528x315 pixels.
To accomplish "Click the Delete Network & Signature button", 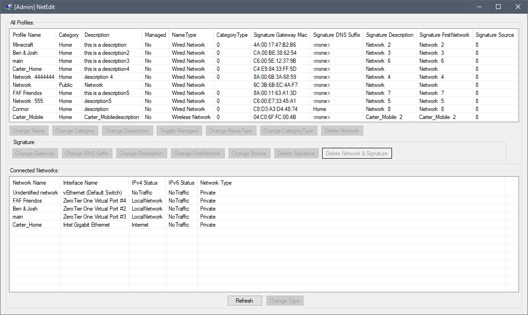I will pyautogui.click(x=357, y=153).
